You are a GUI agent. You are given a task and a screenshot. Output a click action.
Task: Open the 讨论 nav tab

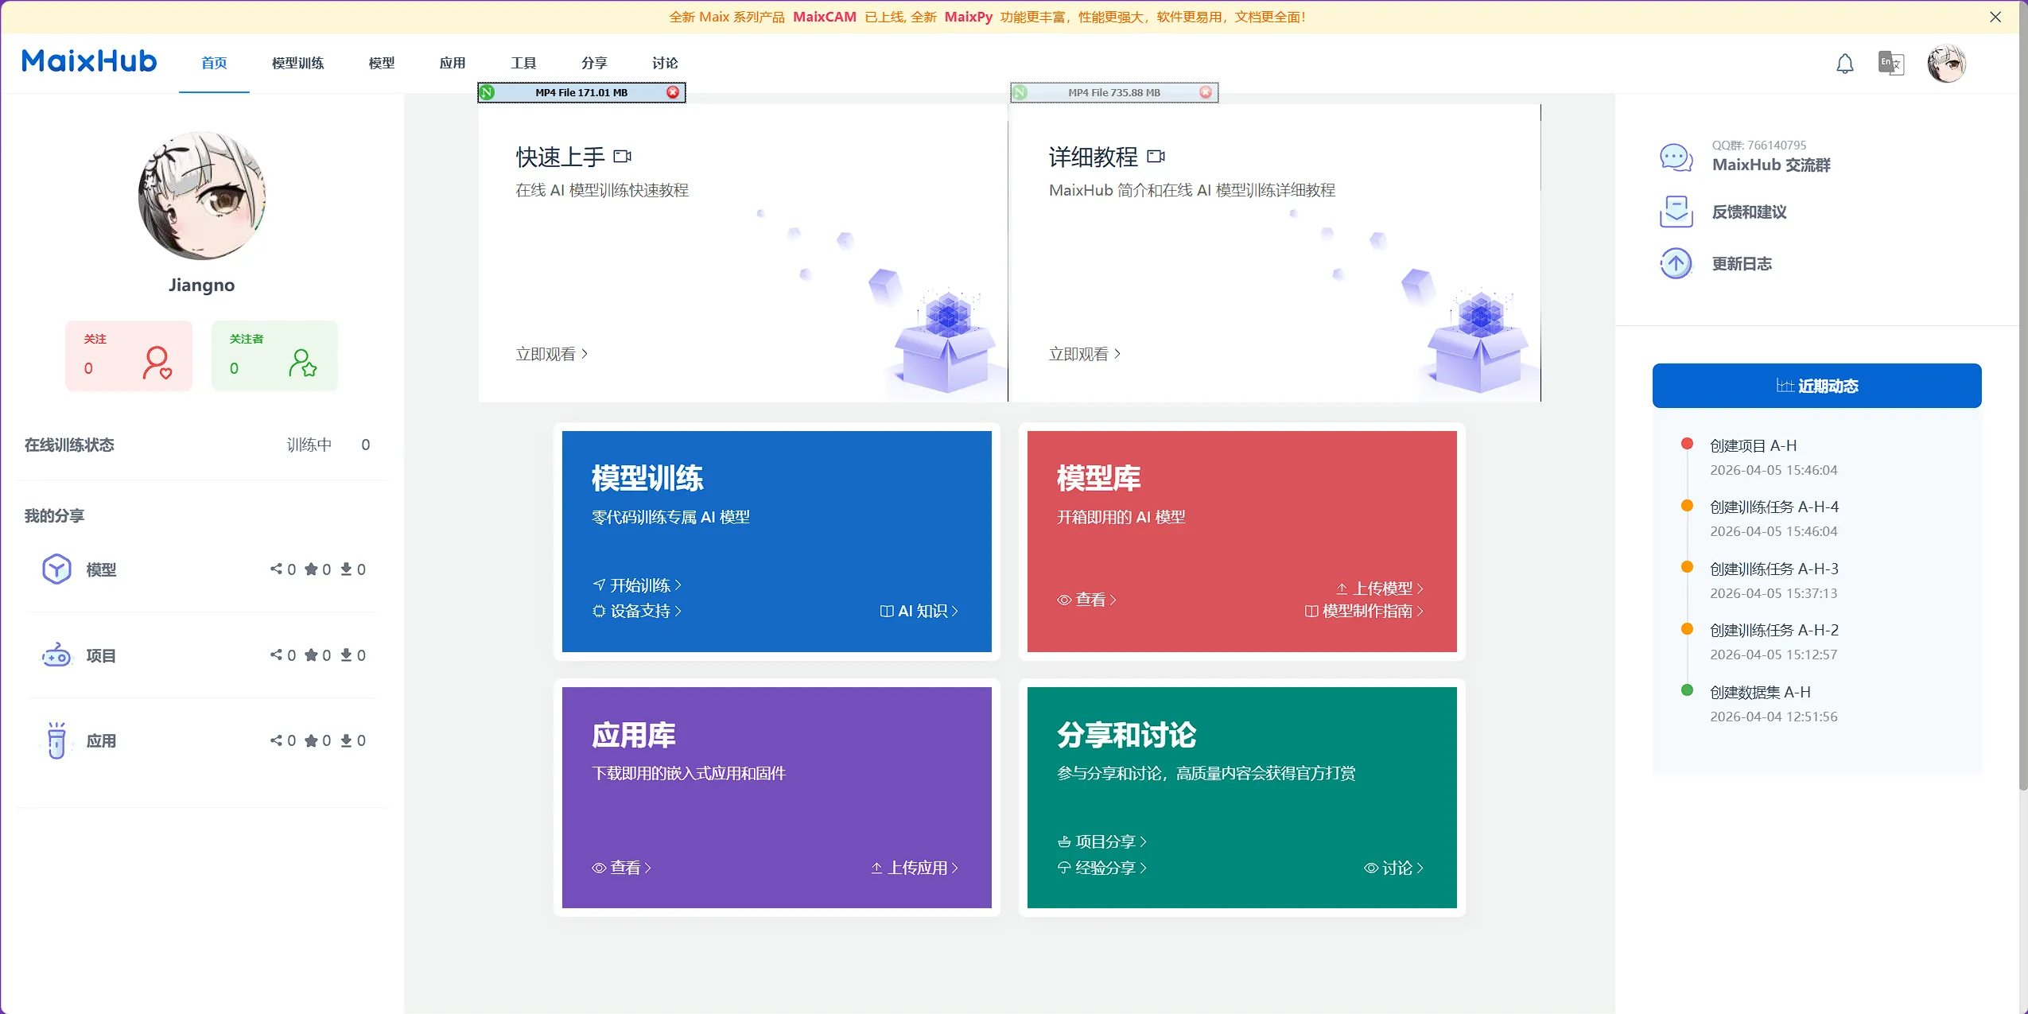click(x=665, y=63)
